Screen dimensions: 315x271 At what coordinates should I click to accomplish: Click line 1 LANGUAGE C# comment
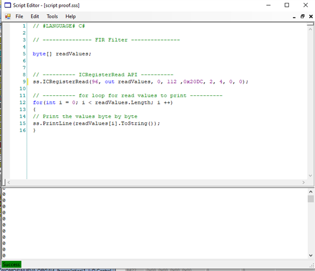pos(59,26)
